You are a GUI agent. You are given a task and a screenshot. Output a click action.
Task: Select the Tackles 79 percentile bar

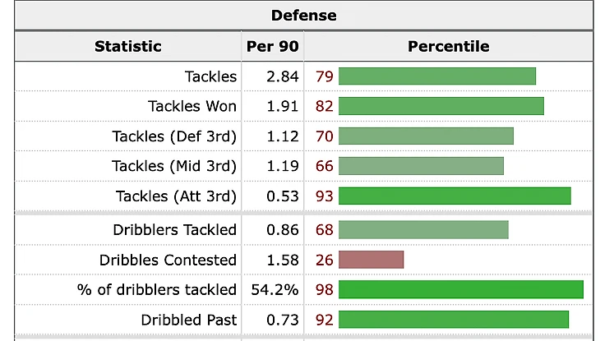[437, 76]
